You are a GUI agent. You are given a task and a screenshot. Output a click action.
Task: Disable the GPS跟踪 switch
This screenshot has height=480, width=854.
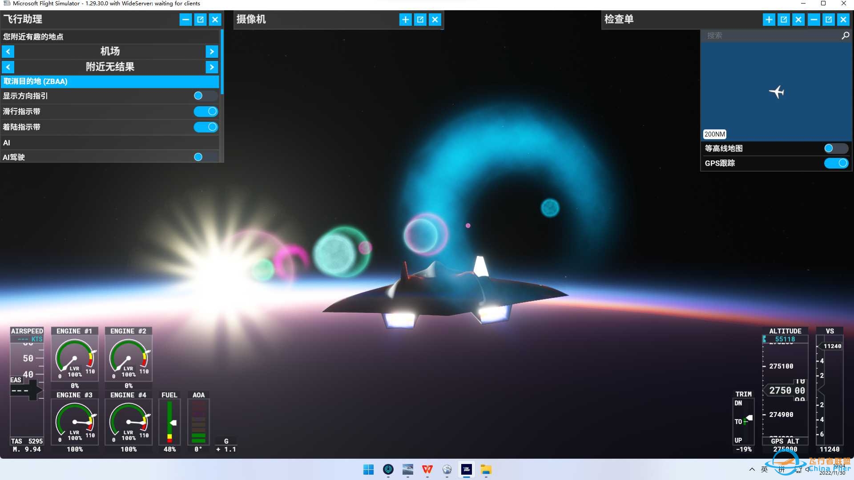[836, 163]
